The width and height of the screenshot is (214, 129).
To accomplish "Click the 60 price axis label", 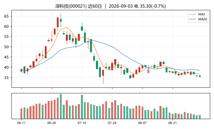I will coord(6,27).
